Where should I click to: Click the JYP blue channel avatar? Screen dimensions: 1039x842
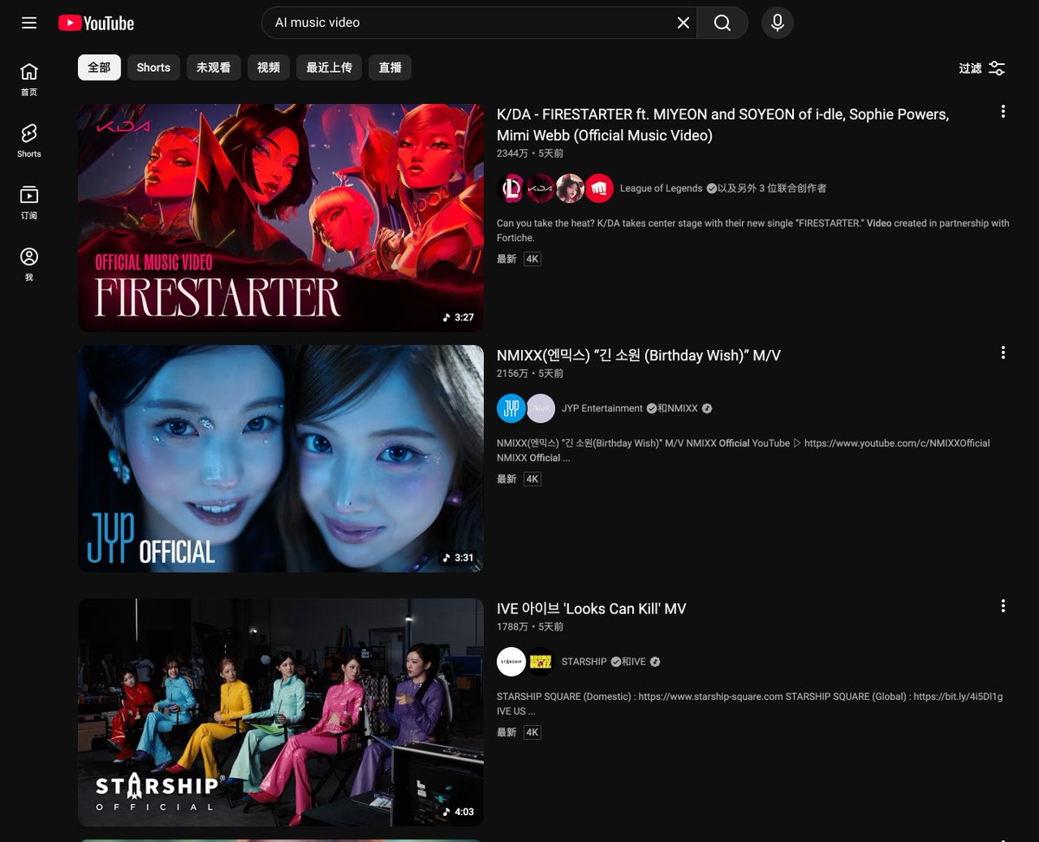[511, 408]
